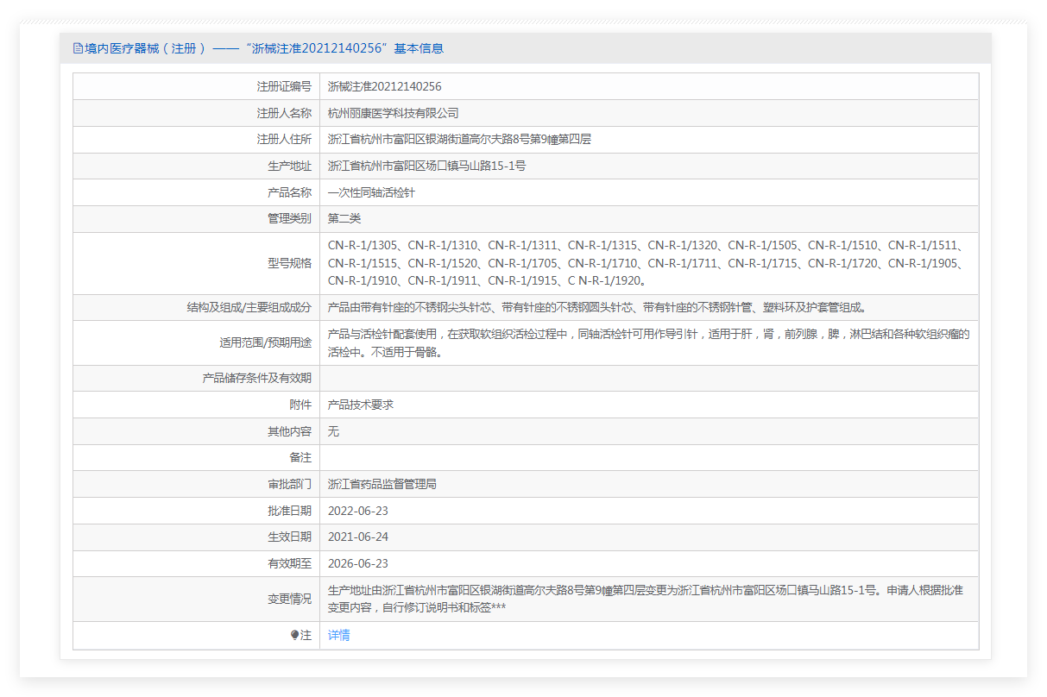This screenshot has height=697, width=1047.
Task: Click the 适用范围/预期用途 row label
Action: point(266,342)
